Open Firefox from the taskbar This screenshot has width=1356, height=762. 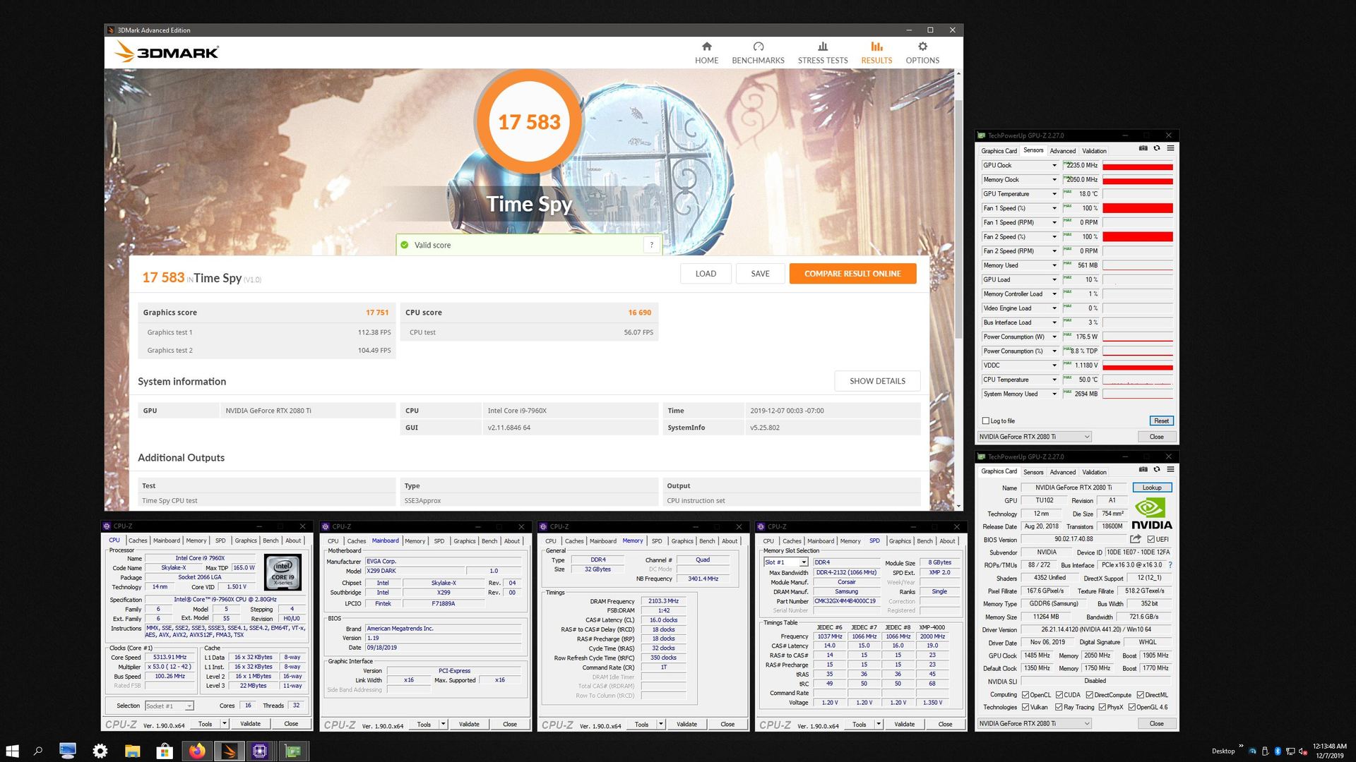point(197,751)
